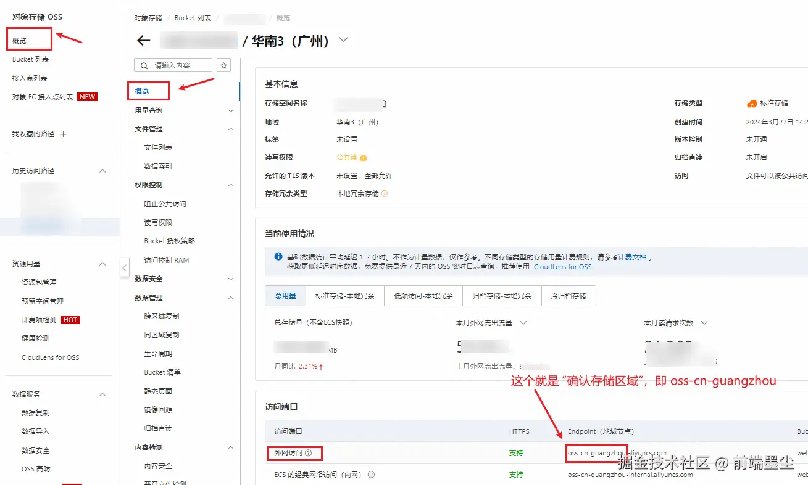Click help icon beside 外网访问
Screen dimensions: 808x485
(309, 453)
